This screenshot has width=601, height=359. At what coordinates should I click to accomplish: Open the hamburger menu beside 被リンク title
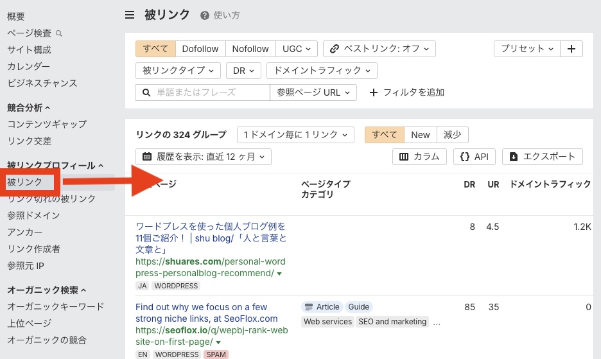pos(130,15)
